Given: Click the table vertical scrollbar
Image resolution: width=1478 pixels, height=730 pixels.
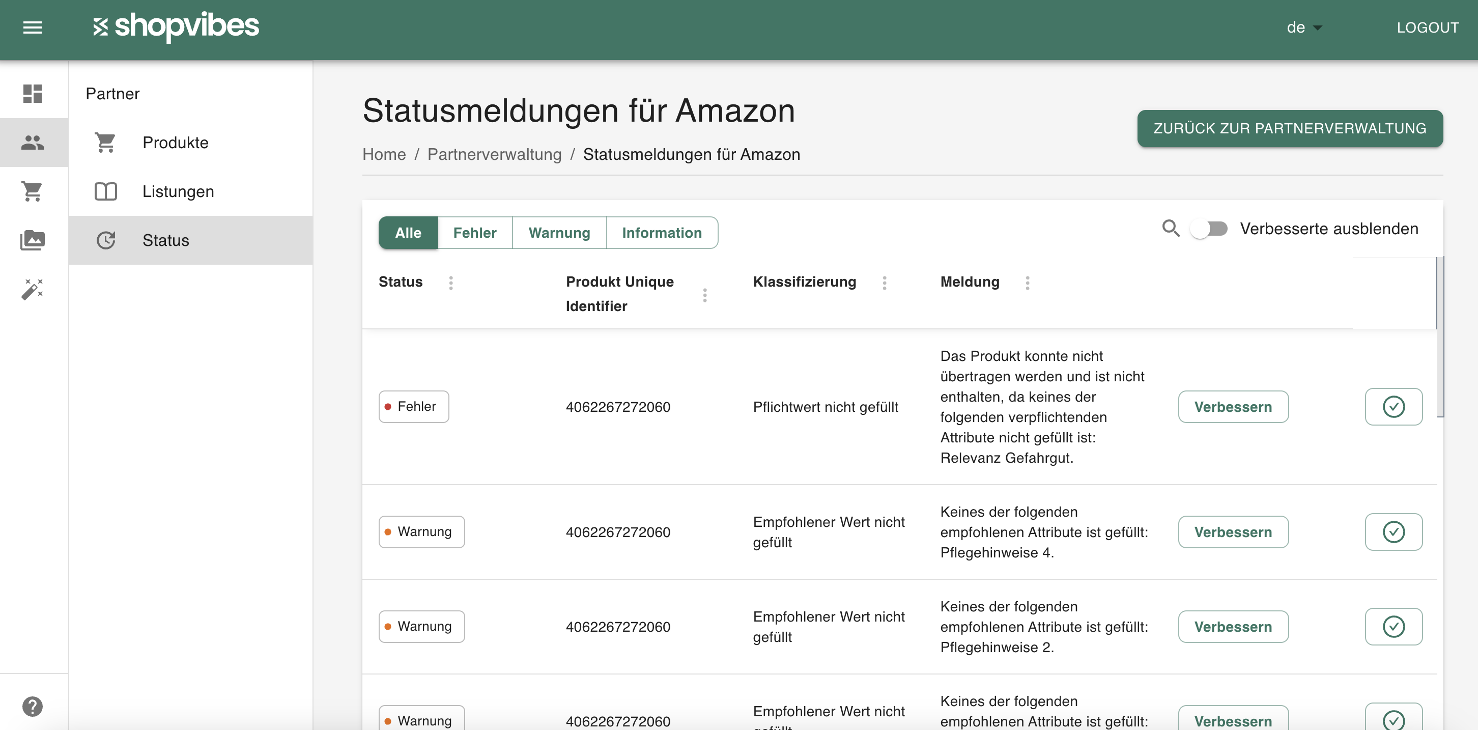Looking at the screenshot, I should [1440, 337].
